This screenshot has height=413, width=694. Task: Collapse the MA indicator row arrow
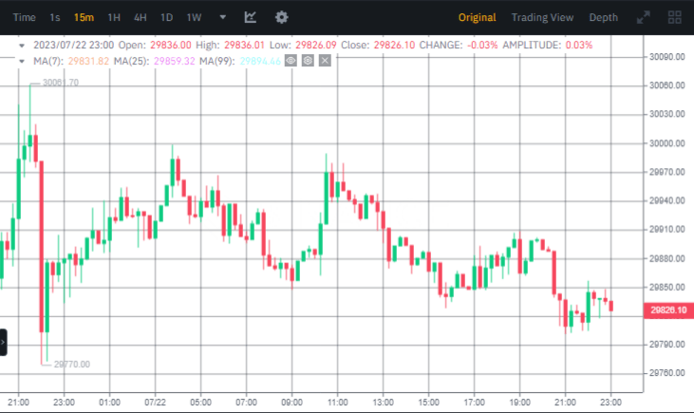21,61
